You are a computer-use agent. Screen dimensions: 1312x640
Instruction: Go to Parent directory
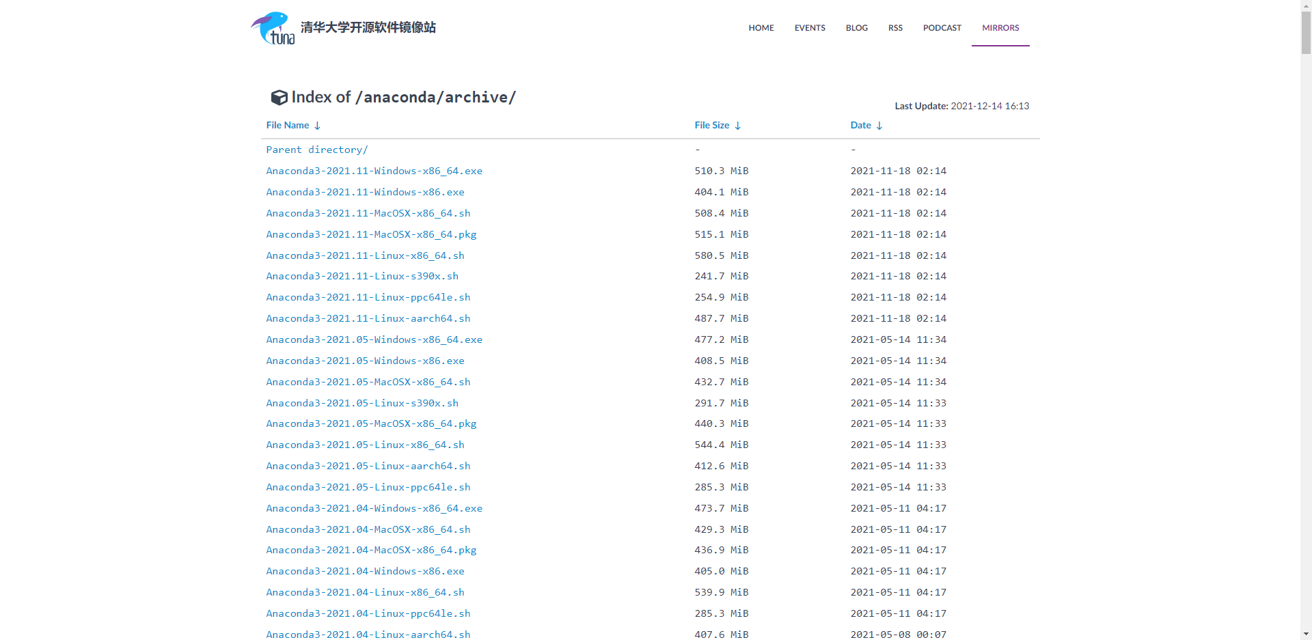[x=317, y=150]
